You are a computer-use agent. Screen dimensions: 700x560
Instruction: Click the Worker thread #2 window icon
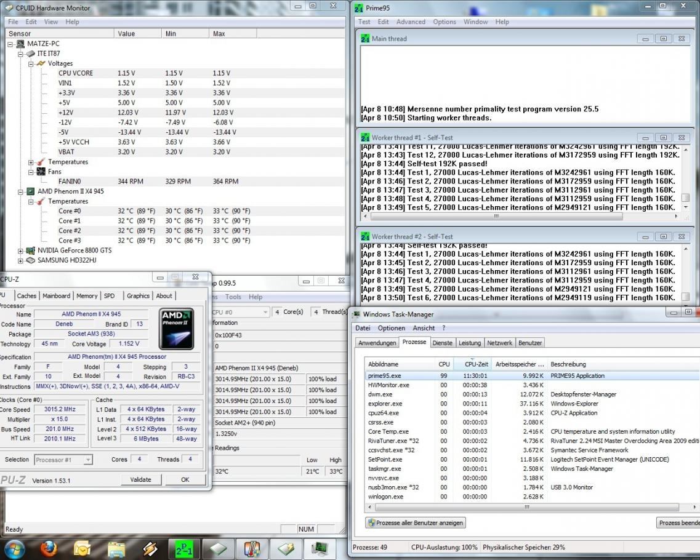[365, 237]
